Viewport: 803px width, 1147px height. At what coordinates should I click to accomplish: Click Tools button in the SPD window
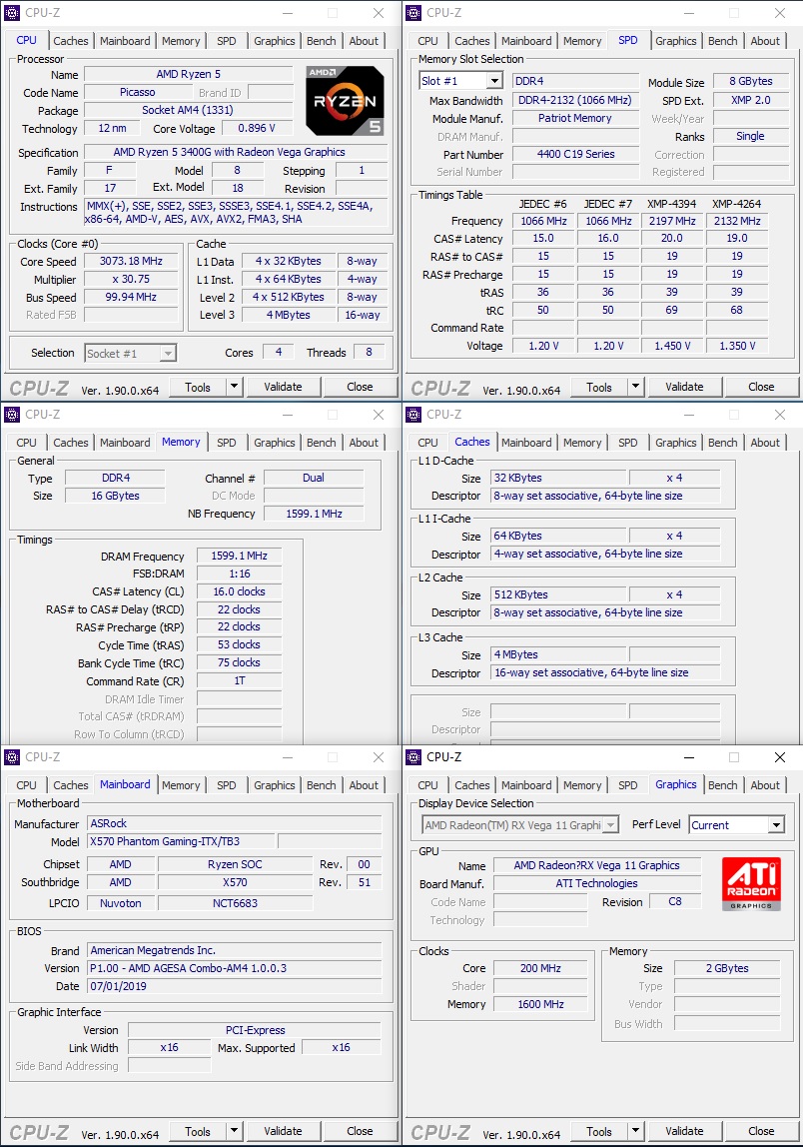point(599,387)
